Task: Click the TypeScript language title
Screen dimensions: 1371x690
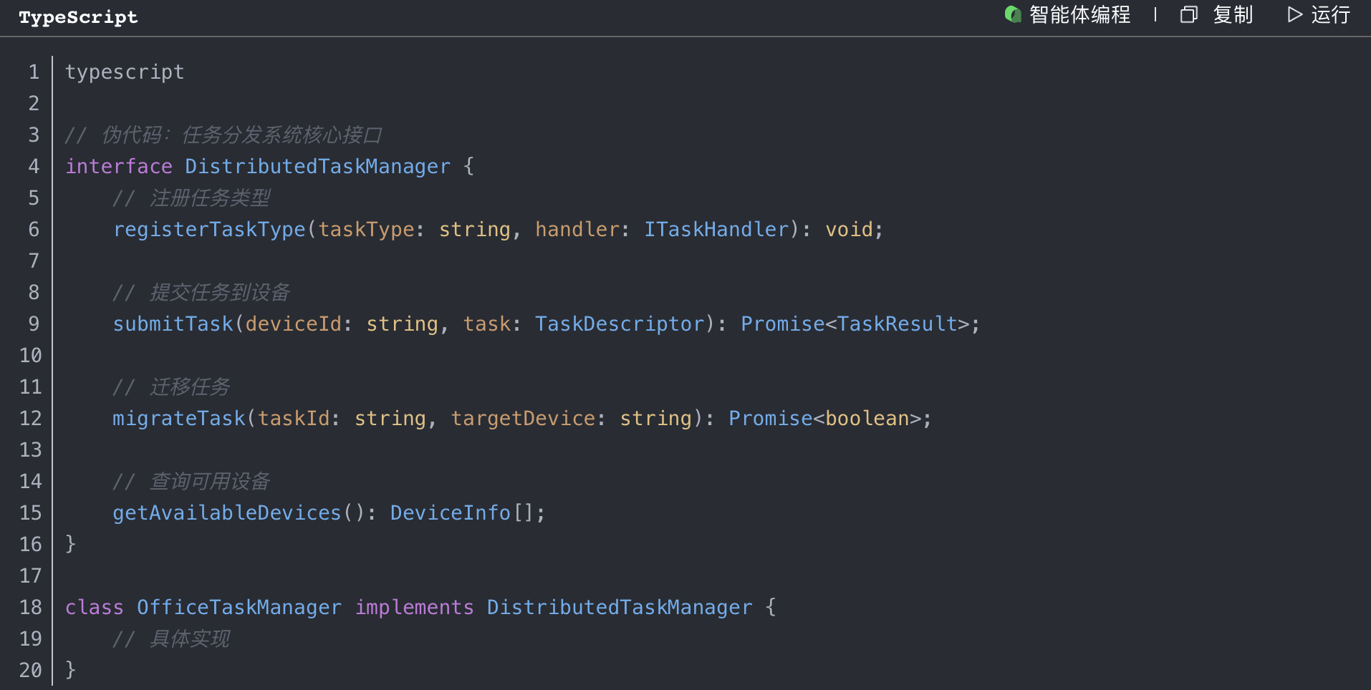Action: [x=78, y=17]
